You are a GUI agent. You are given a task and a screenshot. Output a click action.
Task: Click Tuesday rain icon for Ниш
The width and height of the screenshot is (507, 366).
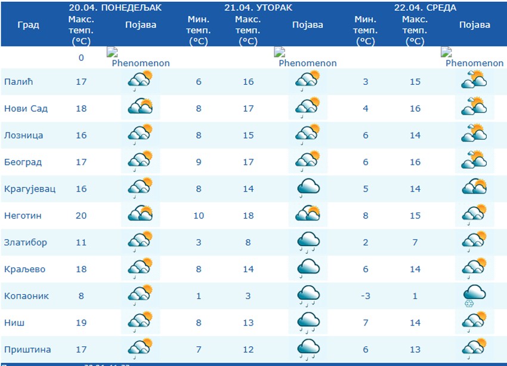[307, 323]
